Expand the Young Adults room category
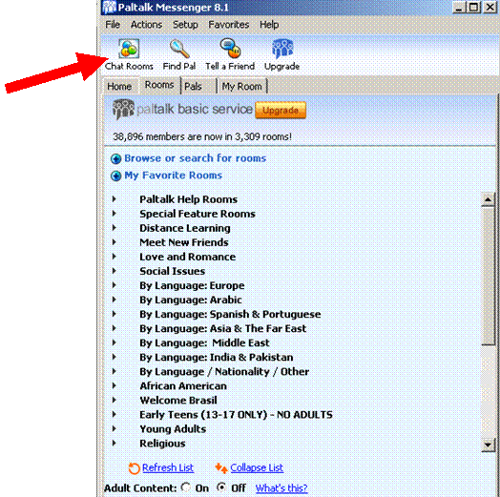The height and width of the screenshot is (497, 500). pyautogui.click(x=114, y=428)
